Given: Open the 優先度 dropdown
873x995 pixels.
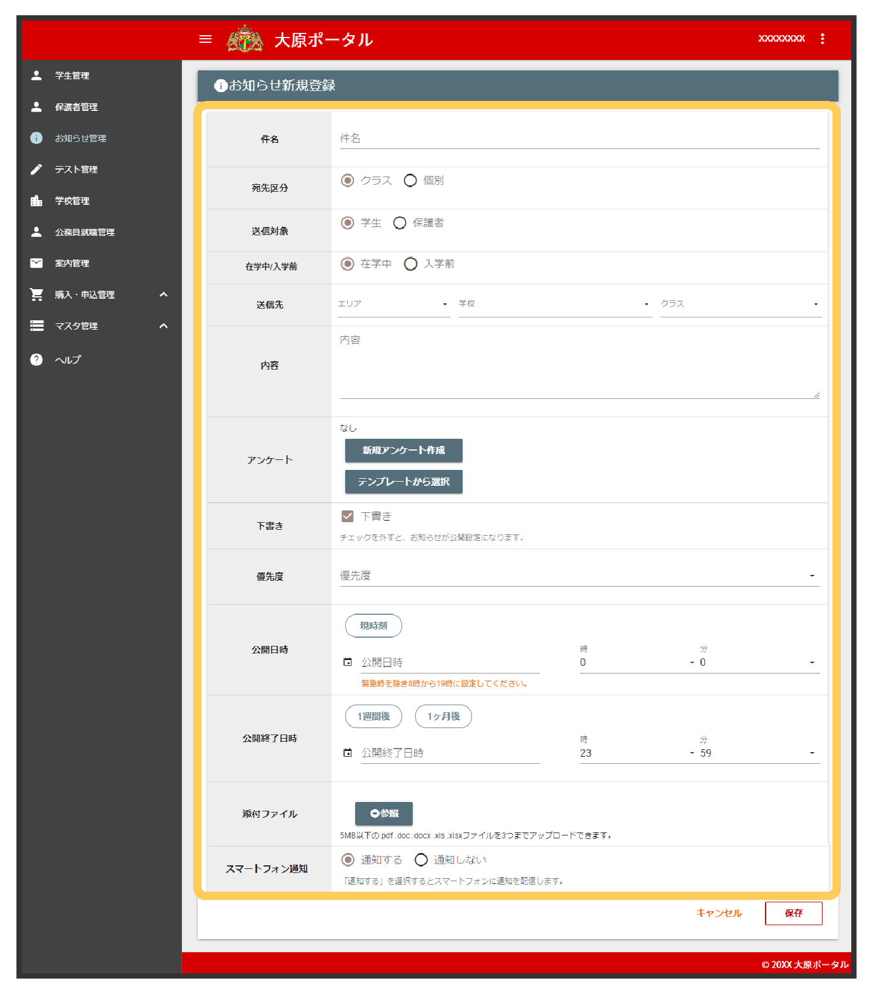Looking at the screenshot, I should pos(579,576).
